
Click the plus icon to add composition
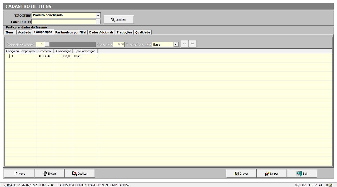[x=184, y=44]
